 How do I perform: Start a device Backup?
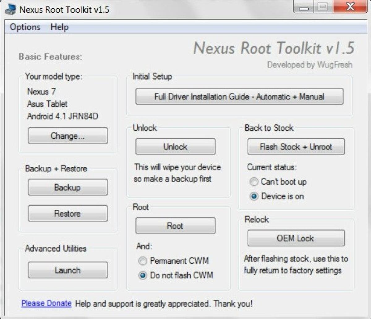67,187
